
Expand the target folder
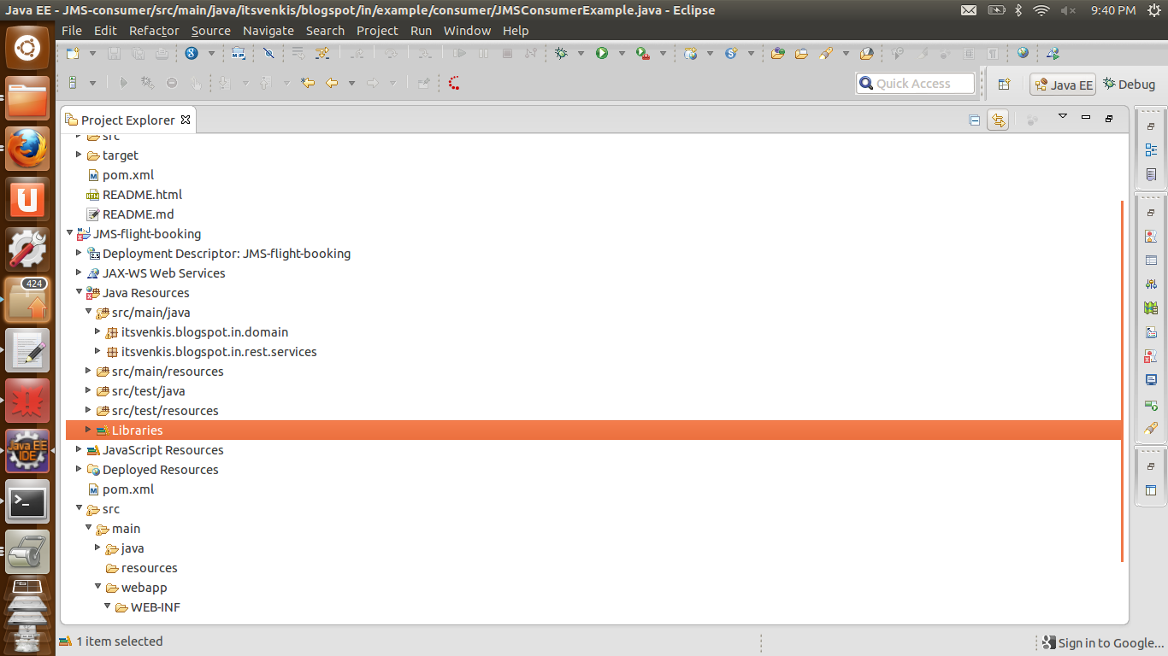point(79,155)
